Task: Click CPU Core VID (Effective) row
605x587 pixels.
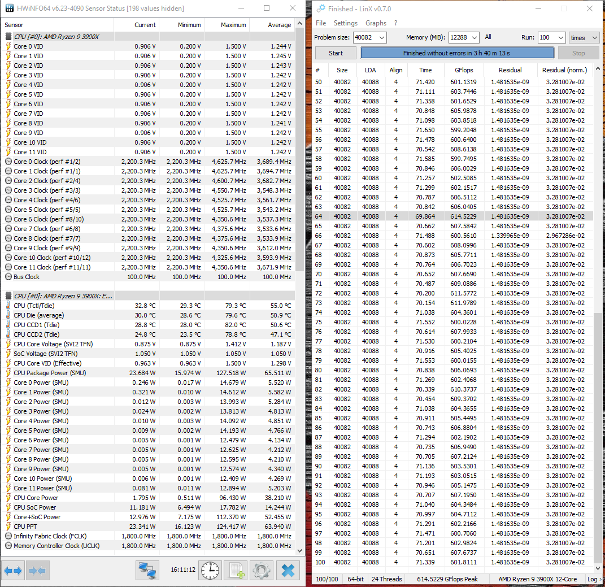Action: tap(149, 363)
